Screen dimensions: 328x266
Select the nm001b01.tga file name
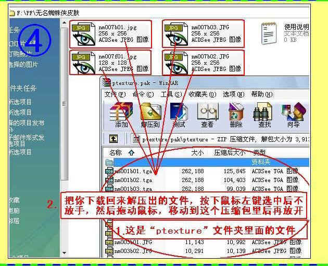point(133,172)
